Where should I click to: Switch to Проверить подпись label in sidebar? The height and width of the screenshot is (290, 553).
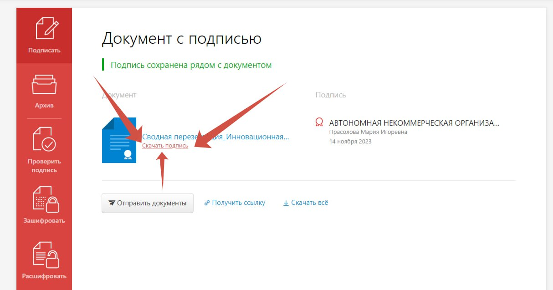click(44, 166)
